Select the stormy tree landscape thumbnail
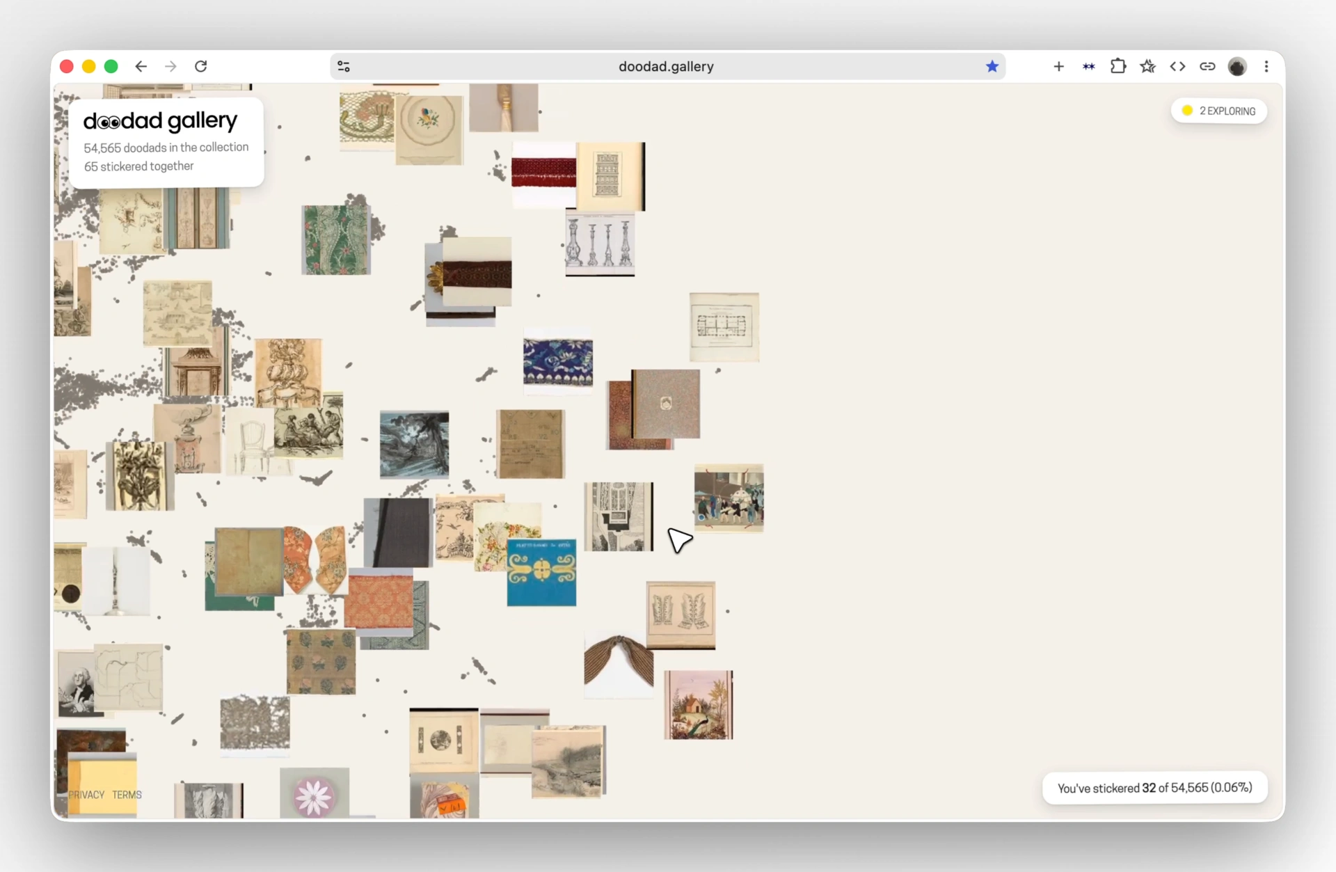Screen dimensions: 1336x872 click(414, 444)
